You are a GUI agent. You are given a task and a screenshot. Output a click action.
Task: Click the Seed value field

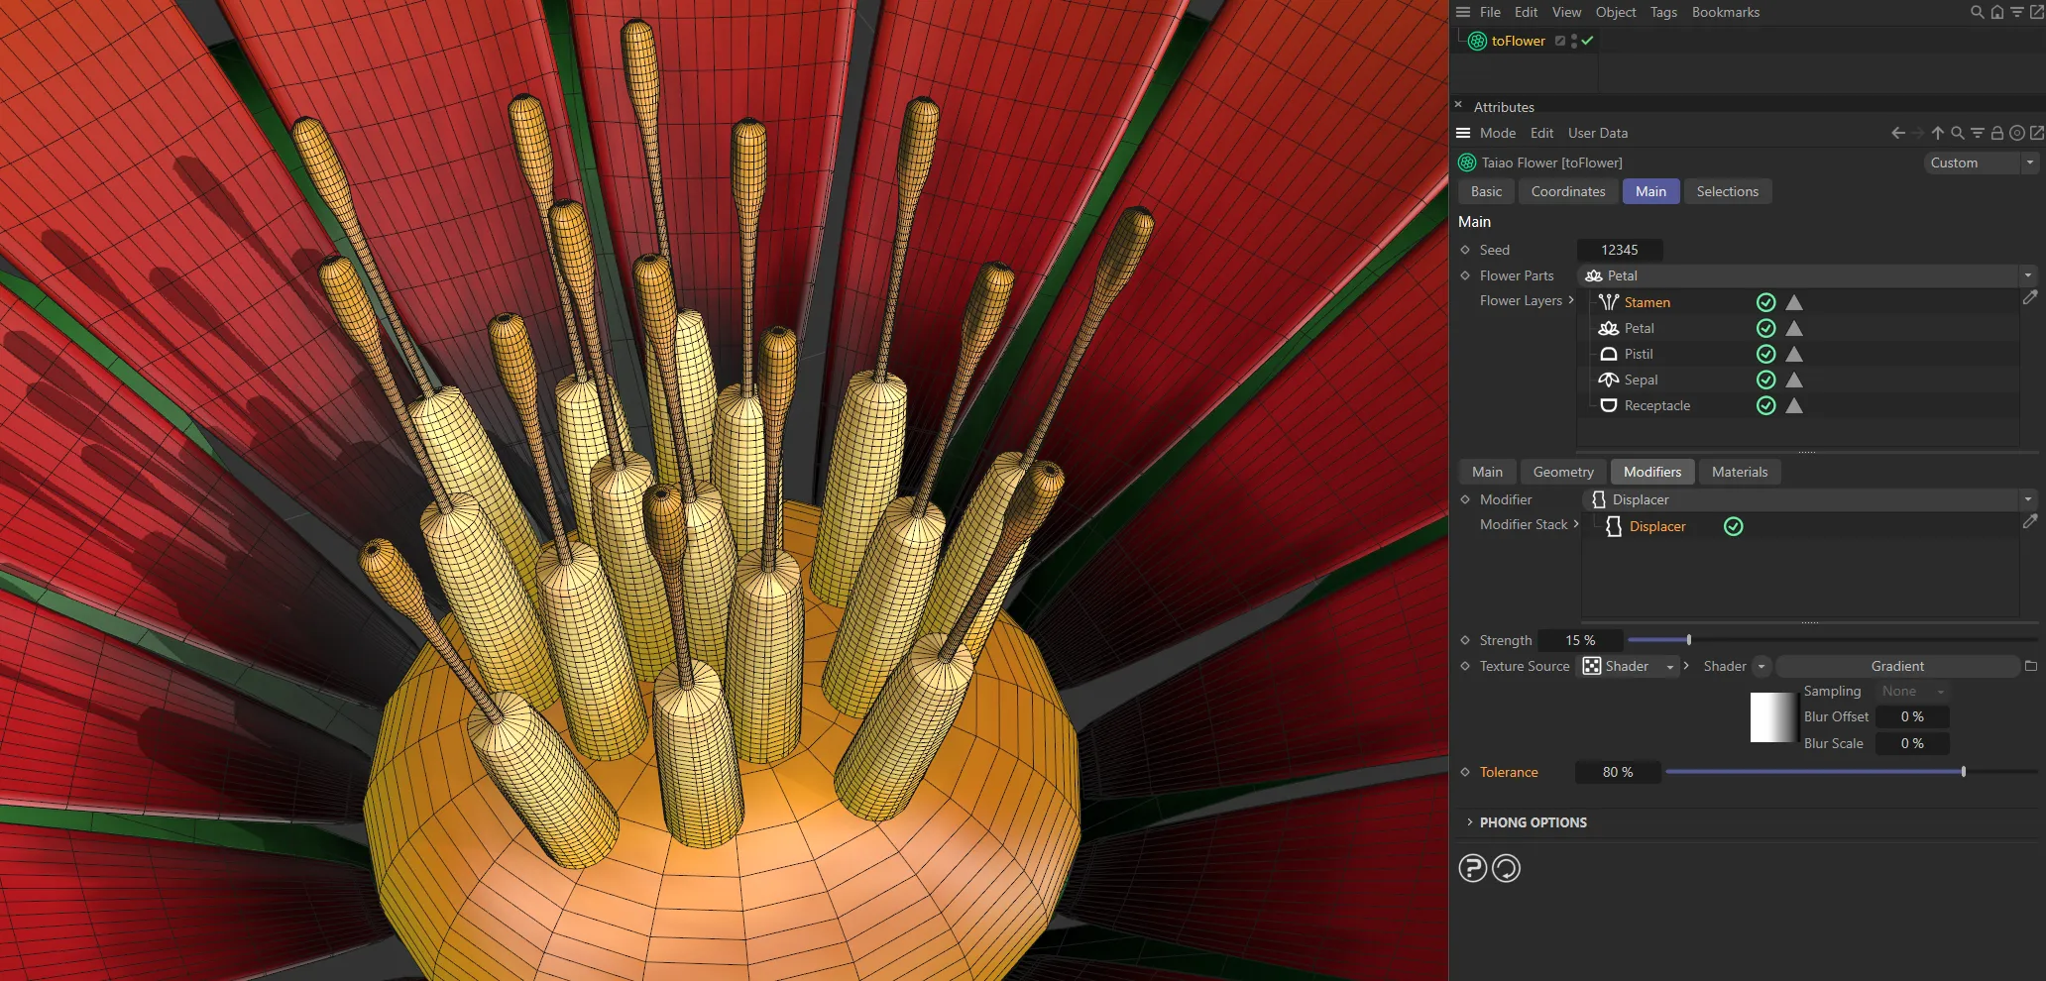pos(1620,250)
